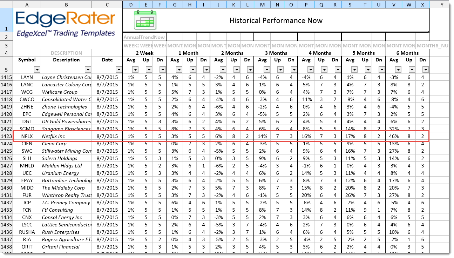Select the 2 Week group header cell
Image resolution: width=454 pixels, height=258 pixels.
click(x=144, y=53)
